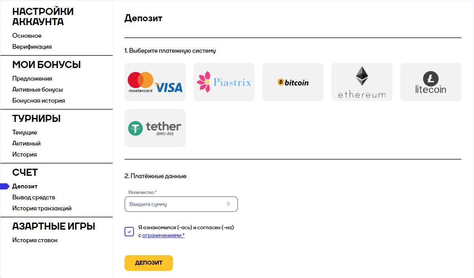Choose Piastrix payment system

(224, 82)
